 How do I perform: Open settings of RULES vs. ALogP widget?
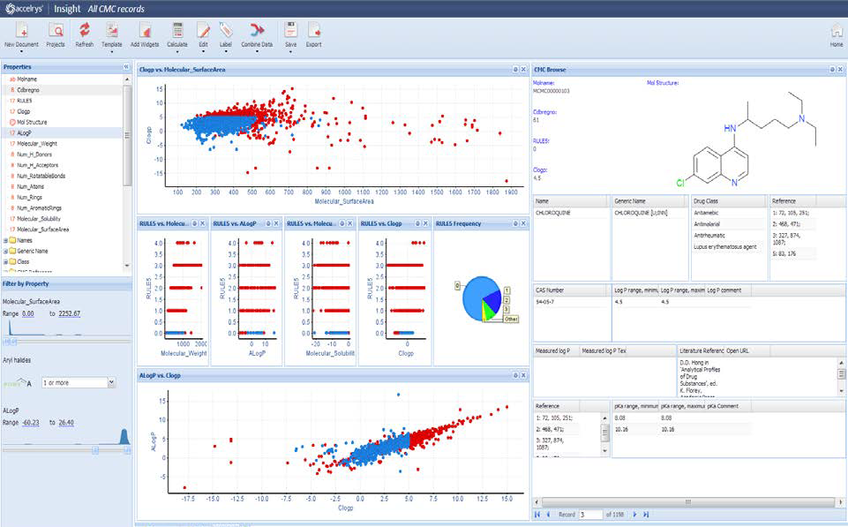coord(268,223)
